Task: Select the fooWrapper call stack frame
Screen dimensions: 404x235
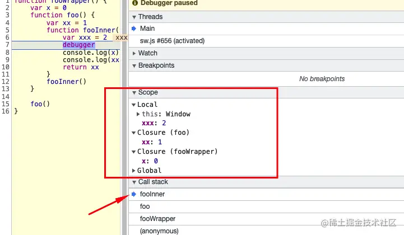Action: point(266,219)
